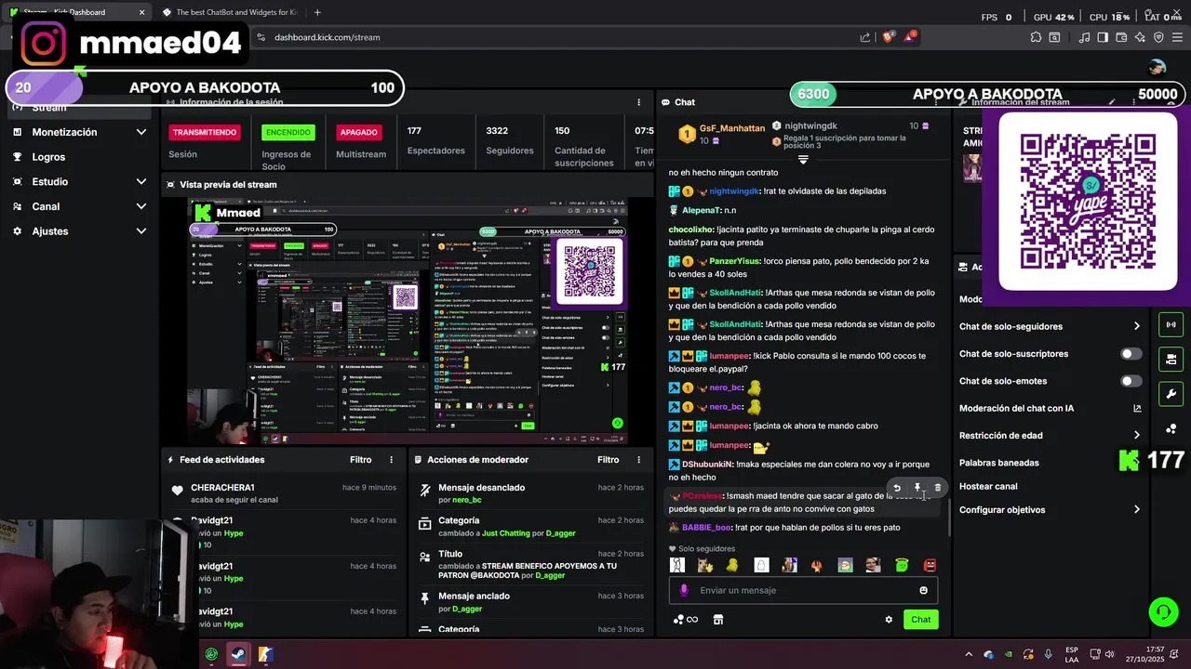
Task: Click the chat messages scrollbar
Action: point(949,517)
